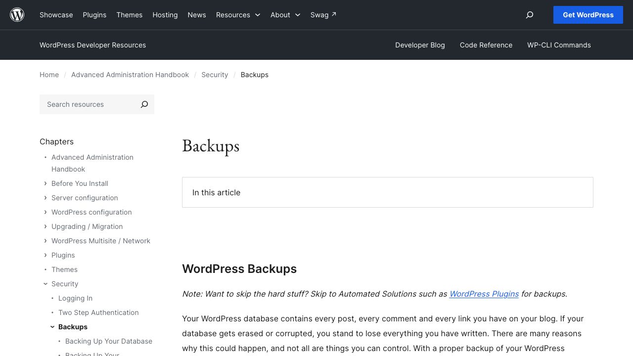The height and width of the screenshot is (356, 633).
Task: Open Server configuration chapter
Action: coord(85,198)
